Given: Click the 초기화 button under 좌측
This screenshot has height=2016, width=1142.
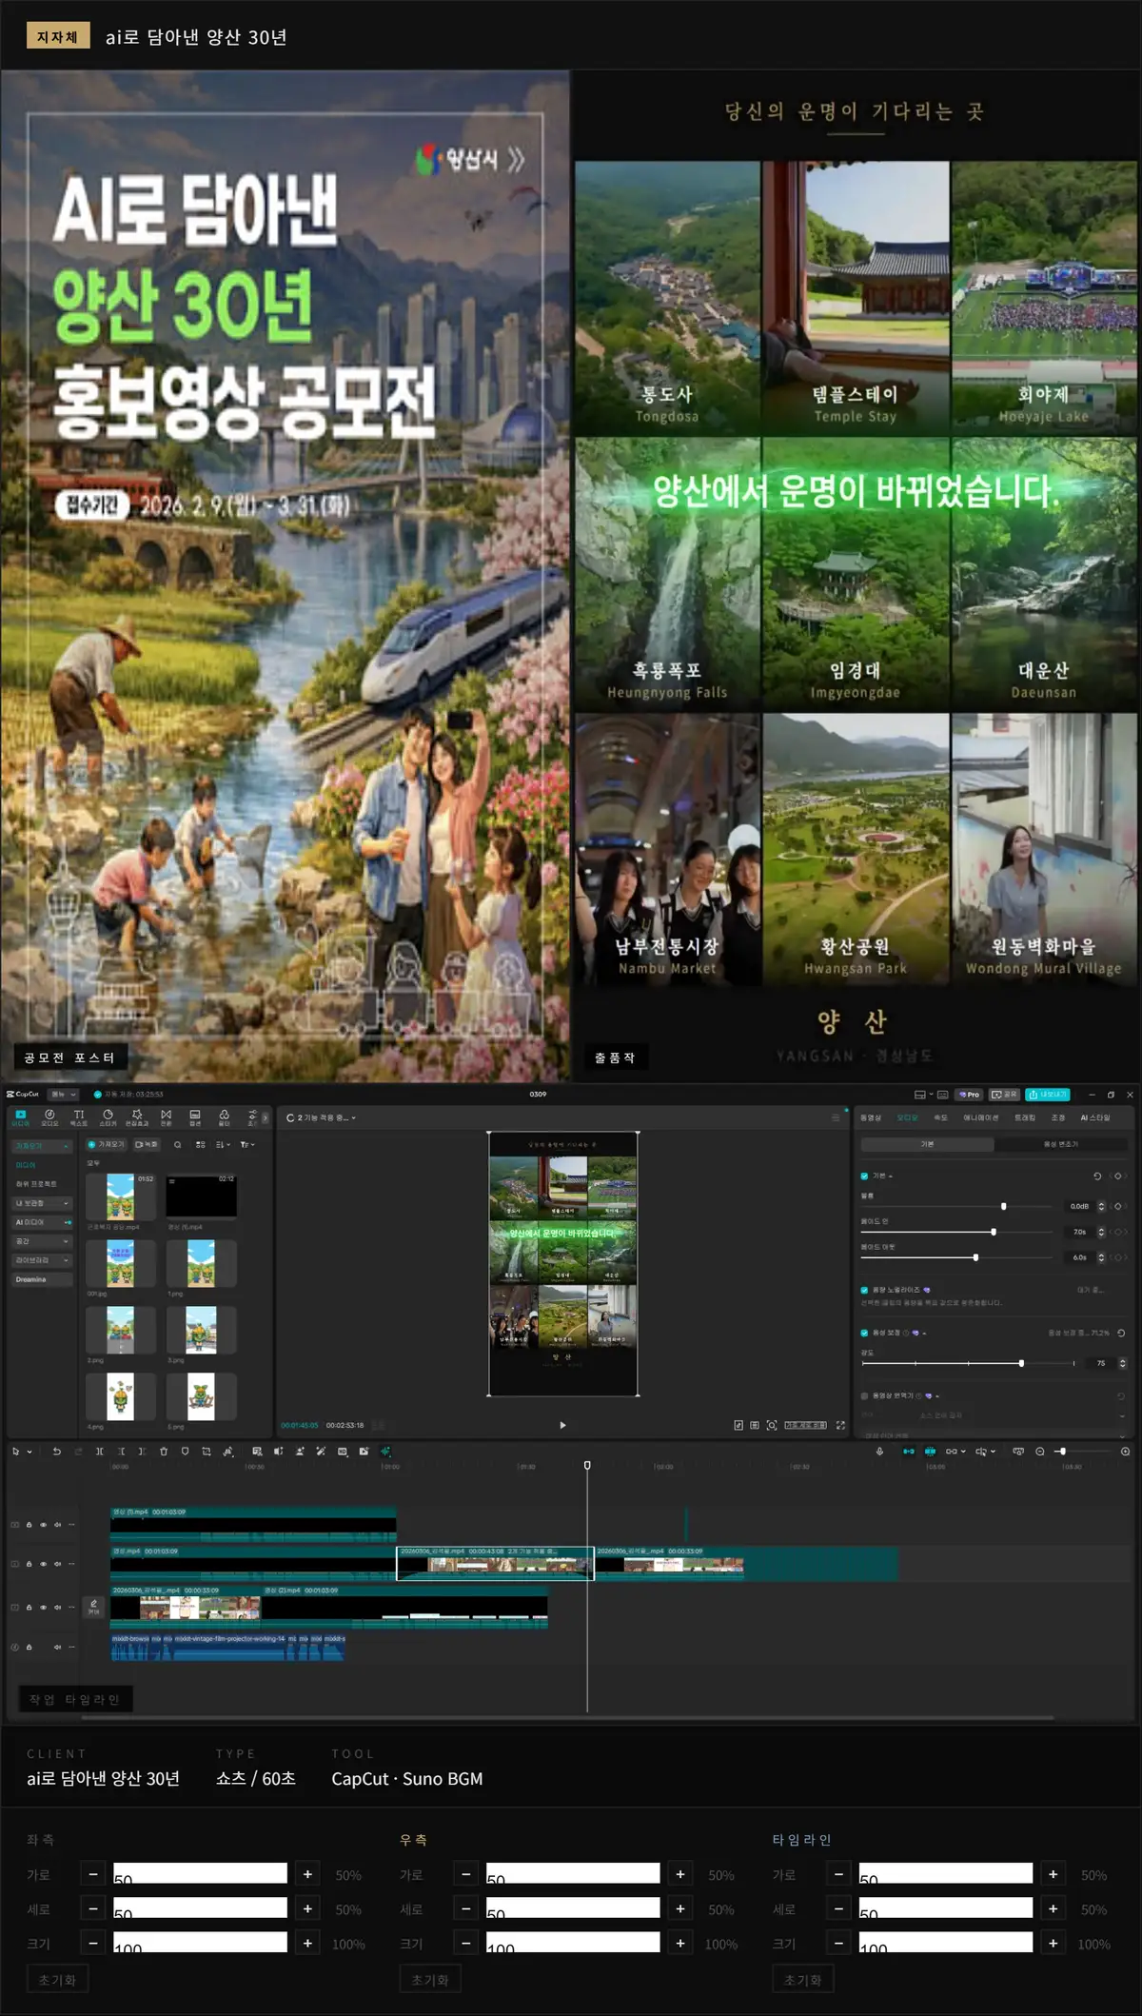Looking at the screenshot, I should click(x=57, y=1980).
